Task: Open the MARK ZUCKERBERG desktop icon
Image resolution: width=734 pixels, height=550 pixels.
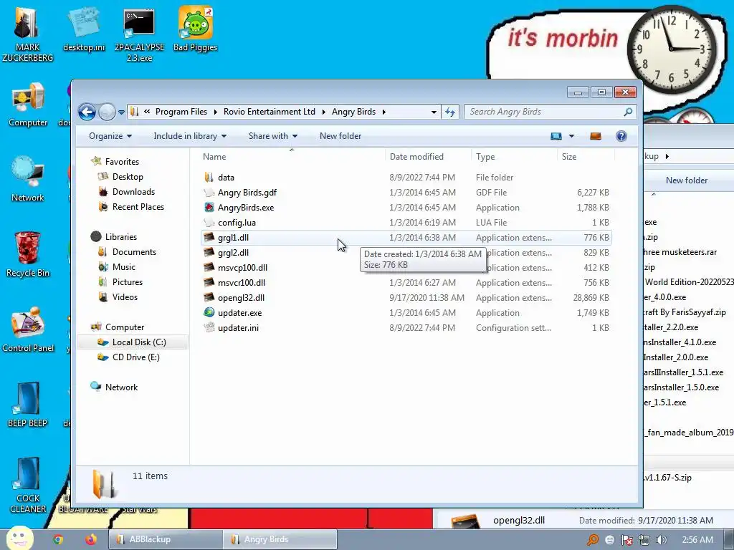Action: [x=27, y=33]
